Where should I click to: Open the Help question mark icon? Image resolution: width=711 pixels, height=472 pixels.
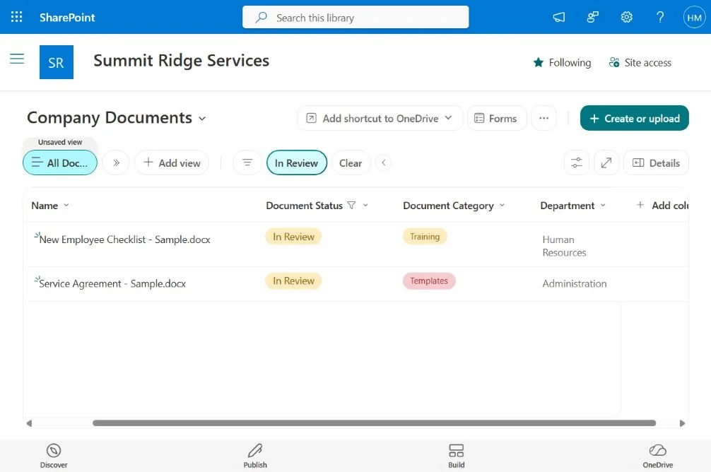660,17
